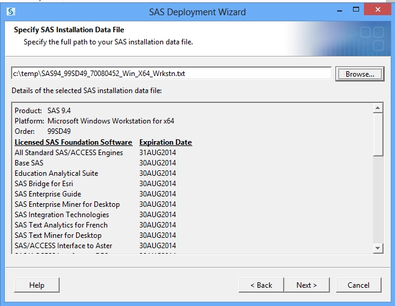Click the SAS logo icon in title bar

point(11,12)
